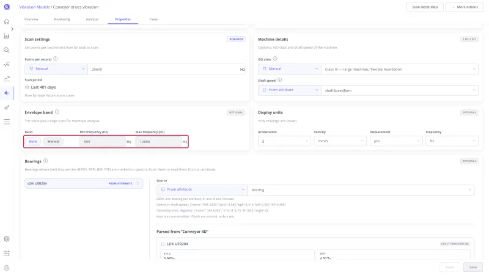
Task: Open More actions menu
Action: pos(465,7)
